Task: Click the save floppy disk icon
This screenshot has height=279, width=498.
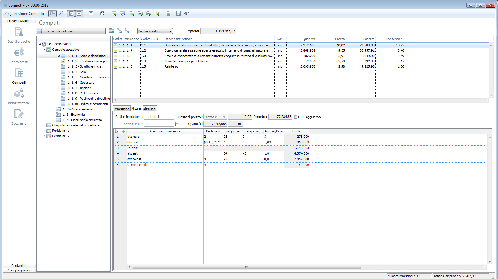Action: click(178, 14)
